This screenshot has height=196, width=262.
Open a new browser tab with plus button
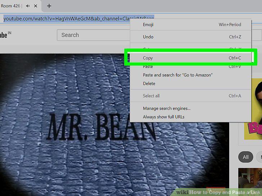tap(49, 6)
